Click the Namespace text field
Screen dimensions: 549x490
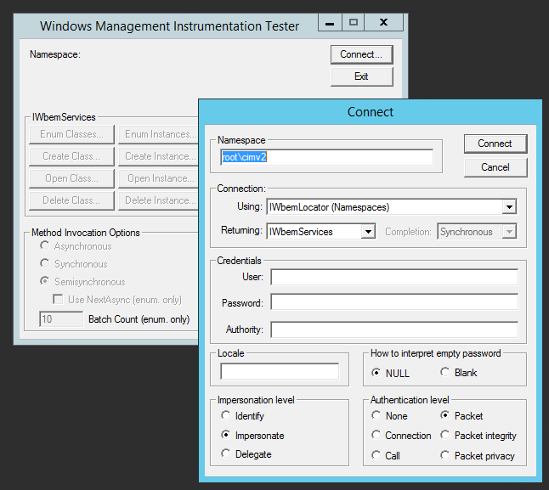point(326,157)
